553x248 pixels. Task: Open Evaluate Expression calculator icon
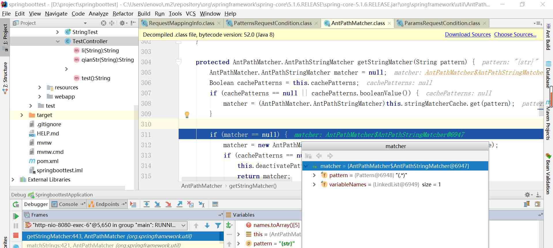click(x=215, y=204)
